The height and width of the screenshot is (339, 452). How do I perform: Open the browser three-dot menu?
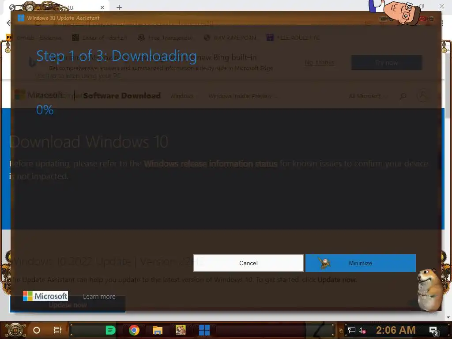[442, 23]
